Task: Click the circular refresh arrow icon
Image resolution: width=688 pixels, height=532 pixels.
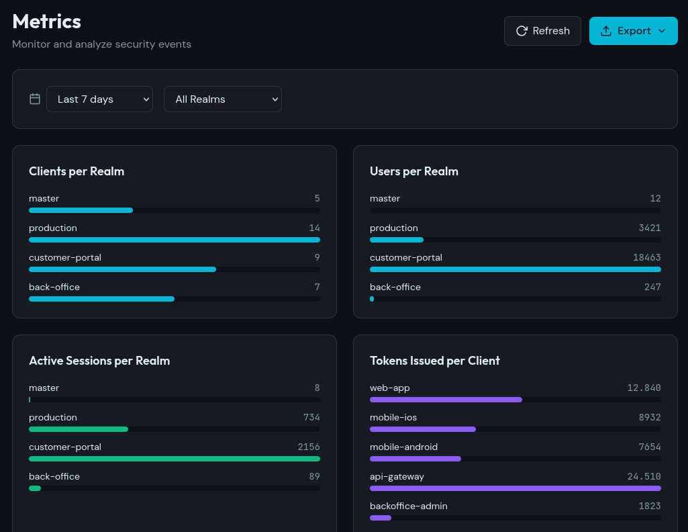Action: pyautogui.click(x=522, y=30)
